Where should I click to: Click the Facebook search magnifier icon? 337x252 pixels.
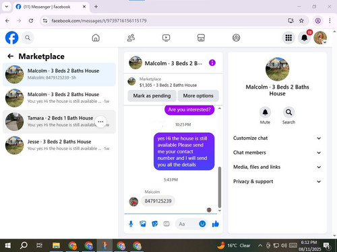(x=28, y=38)
